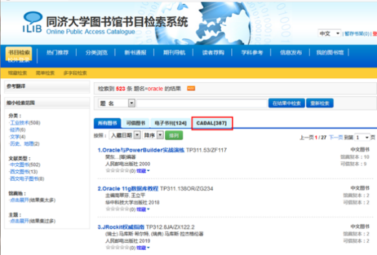
Task: Click the 重新检索 button
Action: coord(319,104)
